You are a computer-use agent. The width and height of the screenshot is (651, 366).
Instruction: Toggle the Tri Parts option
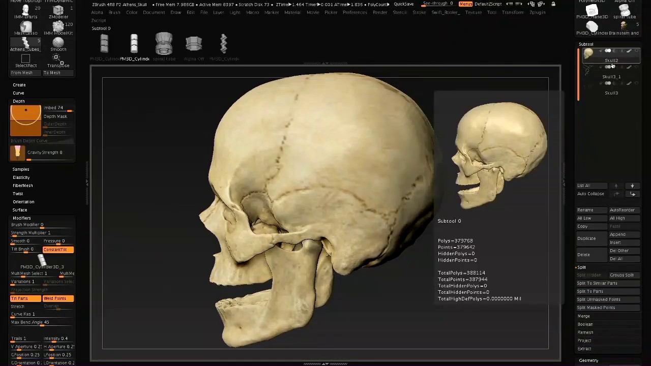[x=25, y=298]
